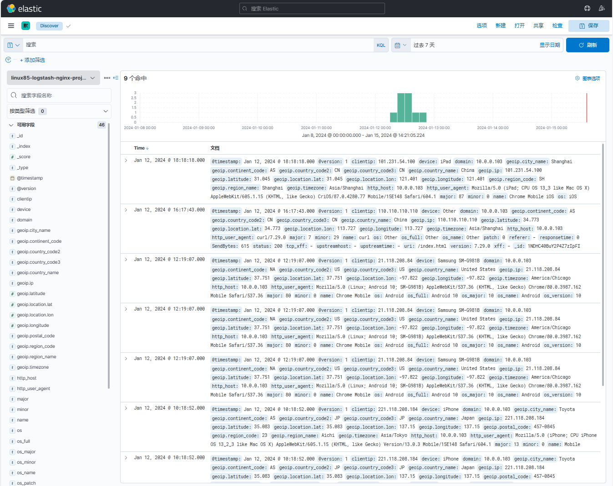
Task: Open index pattern options ellipsis
Action: click(107, 78)
